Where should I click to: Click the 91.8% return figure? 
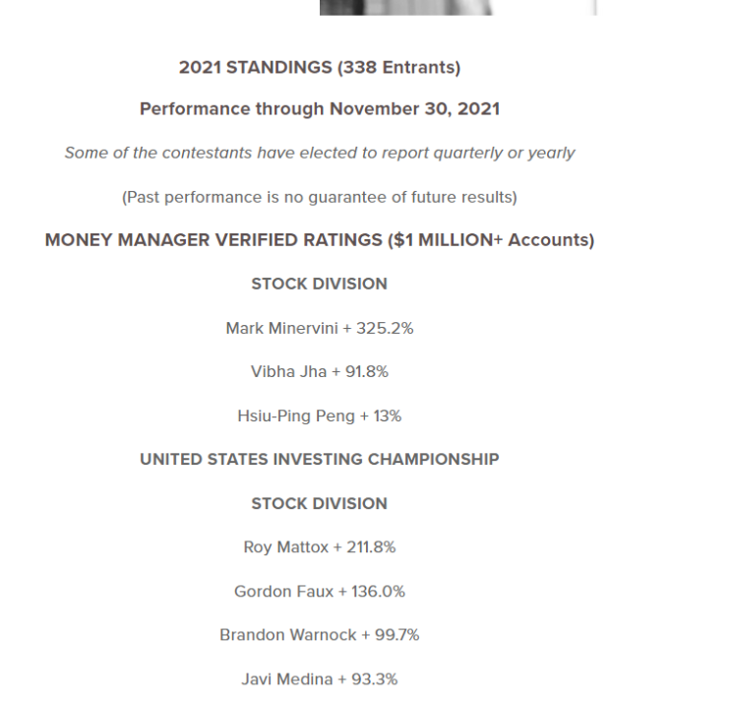[374, 372]
